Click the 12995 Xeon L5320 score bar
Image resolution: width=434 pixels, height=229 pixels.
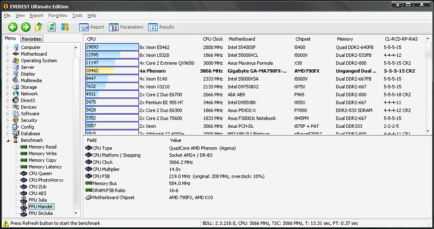coord(112,55)
